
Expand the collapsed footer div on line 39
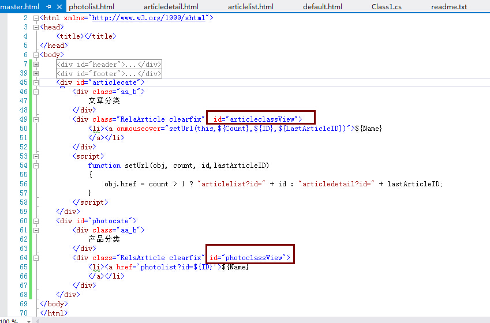point(36,73)
